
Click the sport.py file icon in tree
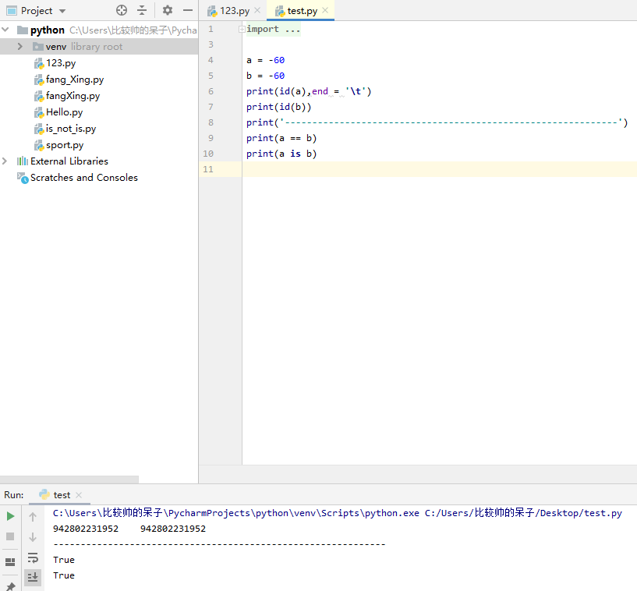click(39, 146)
